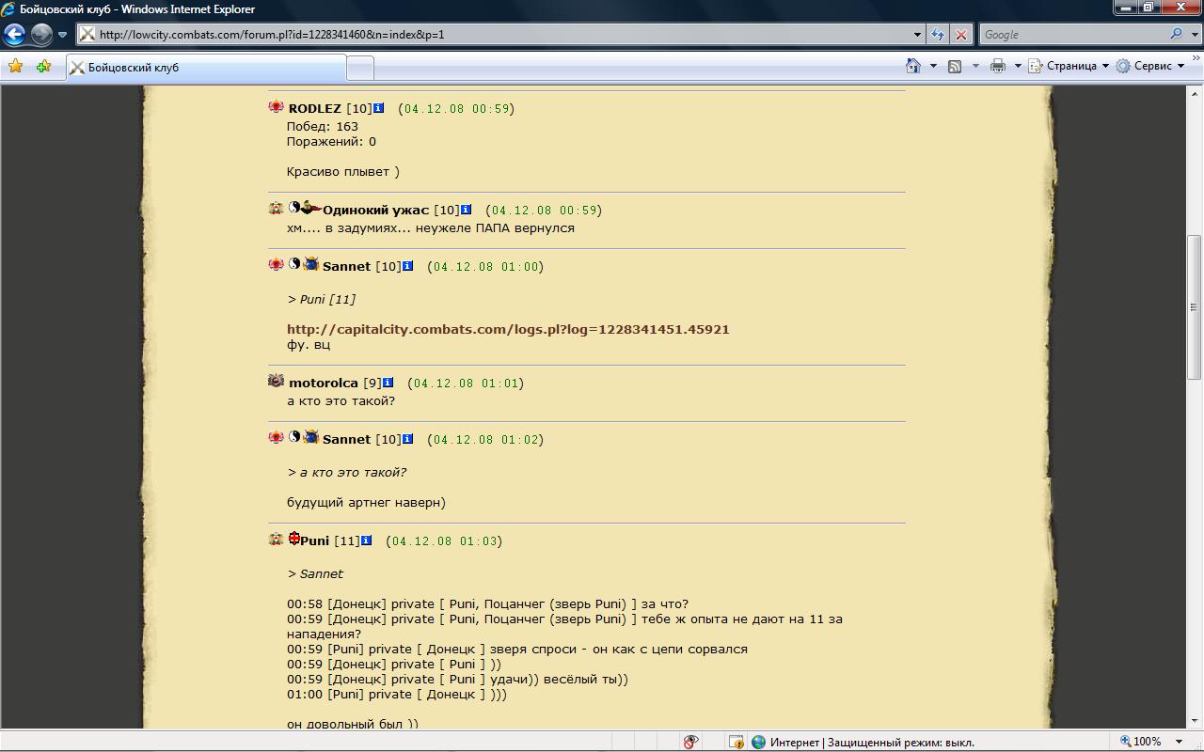Open info icon next to Одинокий ужас
Screen dimensions: 1204x752
[466, 210]
